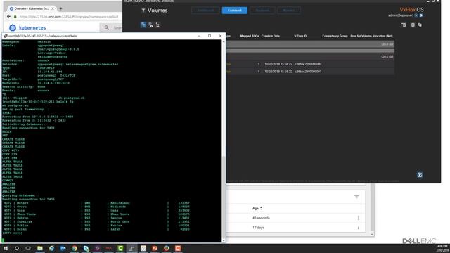
Task: Sort by the Age column in Kubernetes list
Action: (x=257, y=208)
